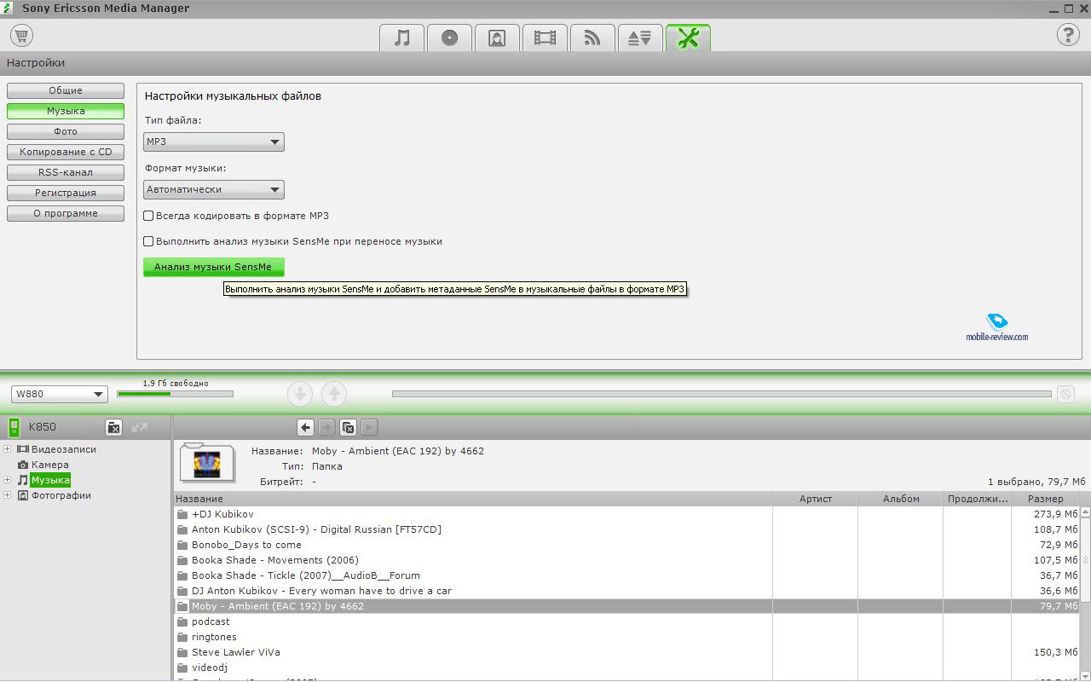Viewport: 1091px width, 682px height.
Task: Select Камера in the device tree
Action: click(x=50, y=465)
